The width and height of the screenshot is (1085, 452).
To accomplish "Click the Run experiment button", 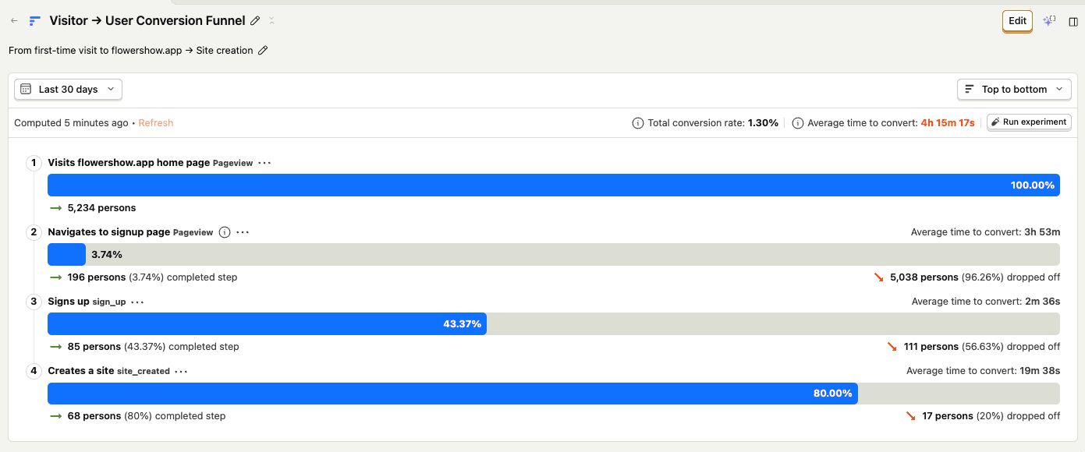I will point(1029,122).
